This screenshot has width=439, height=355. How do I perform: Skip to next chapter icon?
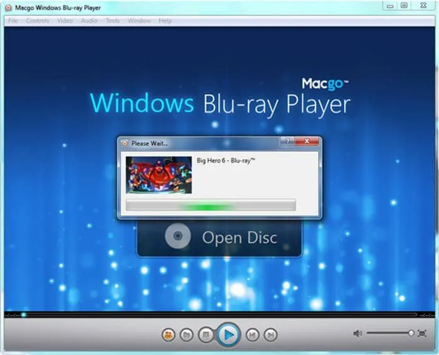(270, 335)
